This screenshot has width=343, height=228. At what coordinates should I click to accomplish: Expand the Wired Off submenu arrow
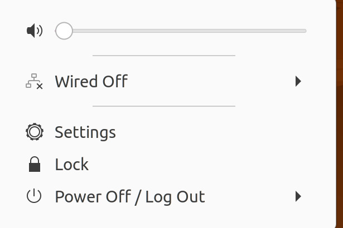298,82
